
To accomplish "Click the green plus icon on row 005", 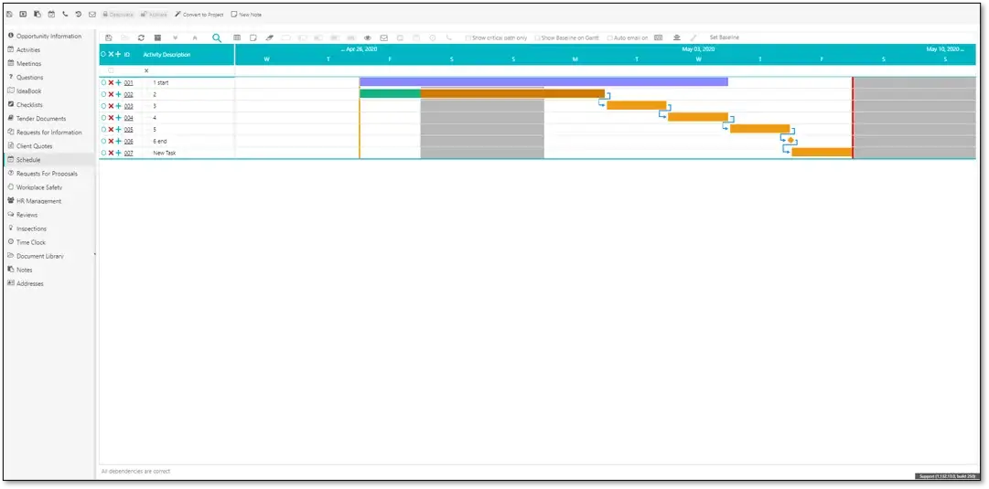I will pyautogui.click(x=118, y=129).
